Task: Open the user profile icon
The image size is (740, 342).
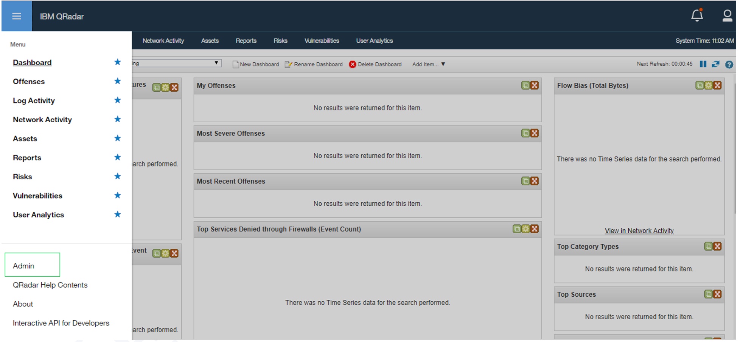Action: [x=727, y=15]
